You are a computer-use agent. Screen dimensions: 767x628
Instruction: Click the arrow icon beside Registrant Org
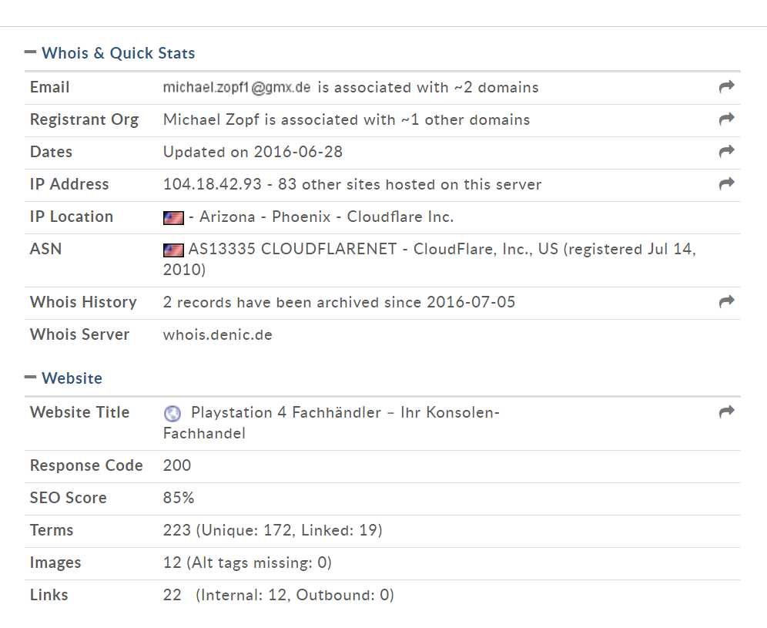point(727,119)
